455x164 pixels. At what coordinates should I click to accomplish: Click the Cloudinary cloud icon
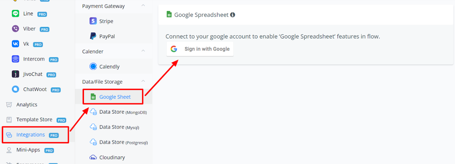(x=93, y=157)
